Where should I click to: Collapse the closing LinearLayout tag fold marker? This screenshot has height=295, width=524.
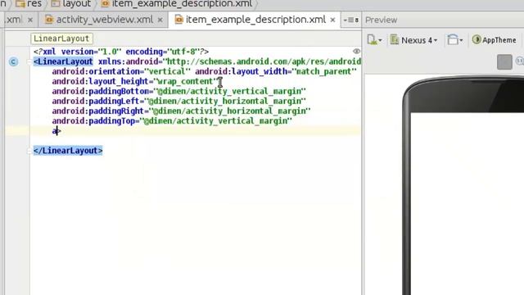coord(29,151)
